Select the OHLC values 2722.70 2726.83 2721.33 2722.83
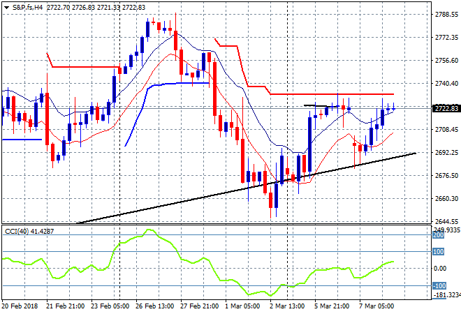This screenshot has height=314, width=461. (x=96, y=8)
